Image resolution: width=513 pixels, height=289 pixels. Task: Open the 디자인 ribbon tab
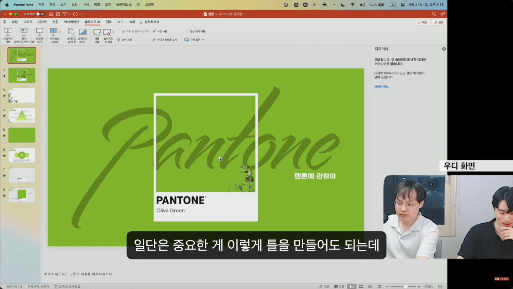(42, 22)
